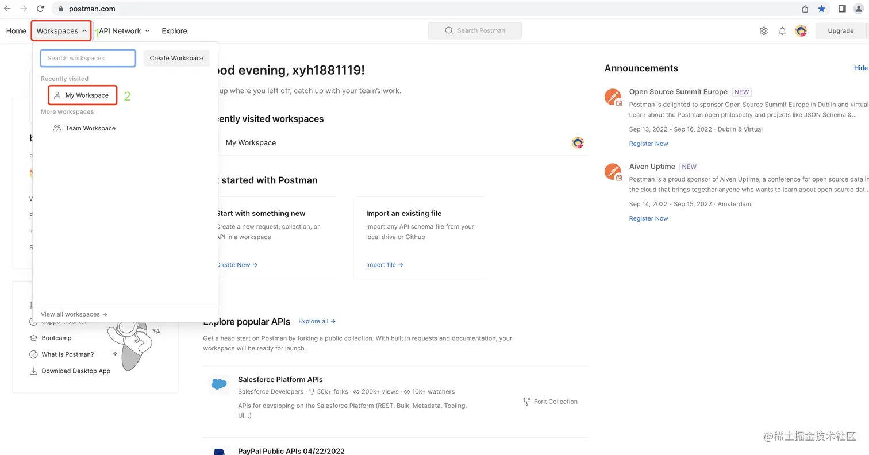Click the Create Workspace button
Viewport: 869px width, 455px height.
point(176,58)
